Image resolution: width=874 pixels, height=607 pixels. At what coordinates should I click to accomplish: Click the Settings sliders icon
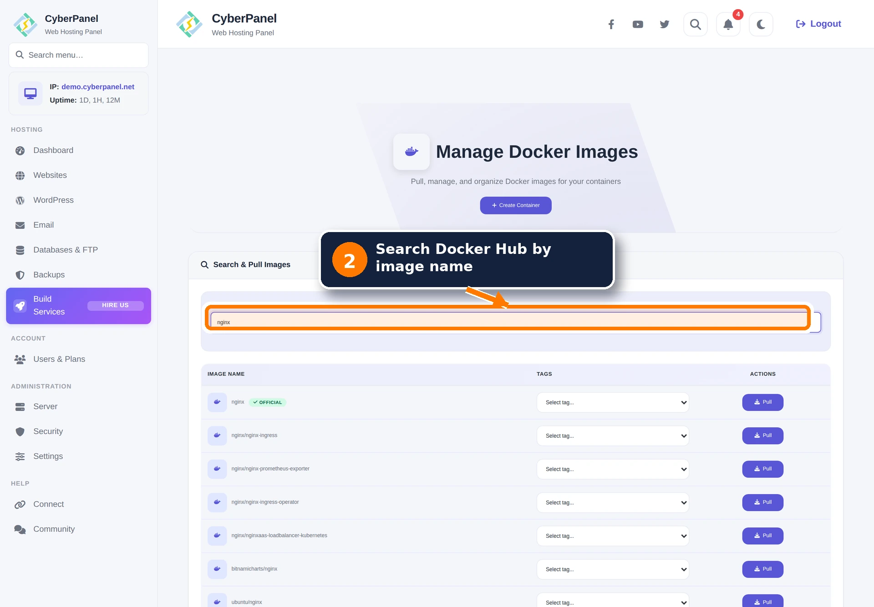(20, 456)
